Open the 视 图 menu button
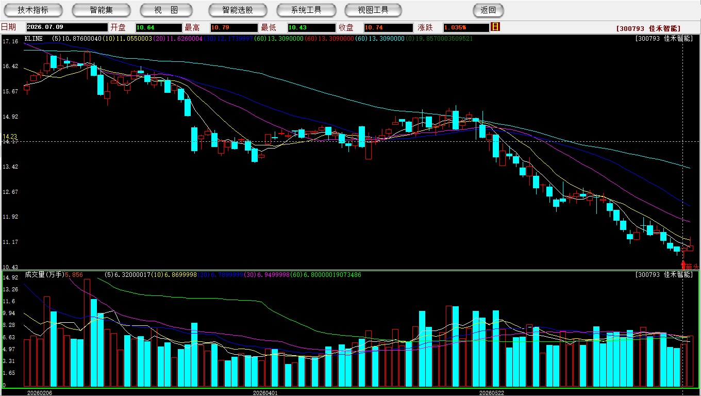The image size is (701, 396). pos(166,10)
